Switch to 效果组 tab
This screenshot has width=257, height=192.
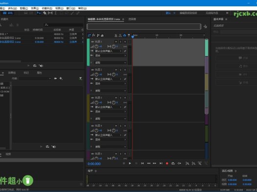(12, 73)
